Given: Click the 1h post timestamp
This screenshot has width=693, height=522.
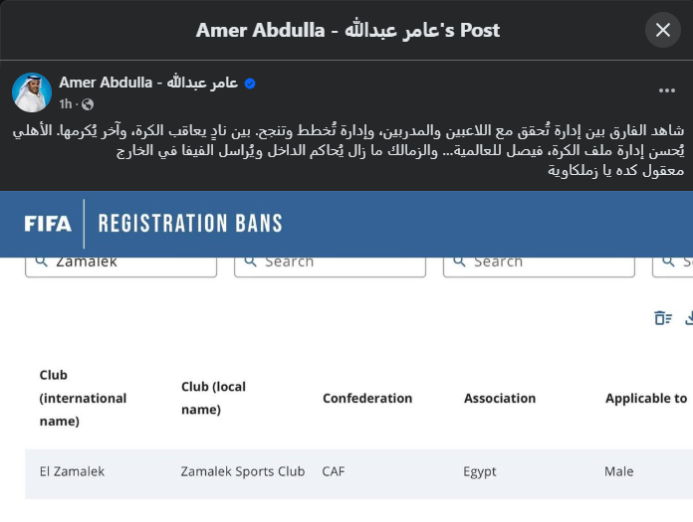Looking at the screenshot, I should (x=66, y=104).
